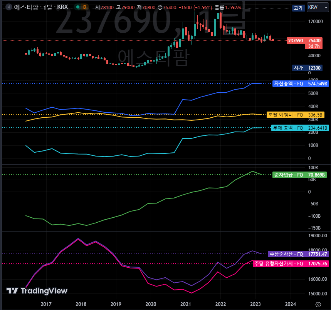Viewport: 331px width, 310px height.
Task: Click the 볼륨1.592M volume readout
Action: point(228,7)
